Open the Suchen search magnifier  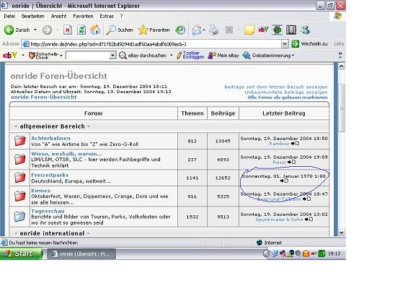[120, 30]
